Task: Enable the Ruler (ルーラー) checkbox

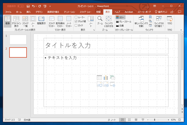Action: click(76, 17)
